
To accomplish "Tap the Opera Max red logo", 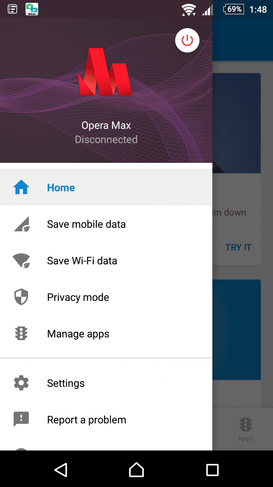I will coord(106,72).
